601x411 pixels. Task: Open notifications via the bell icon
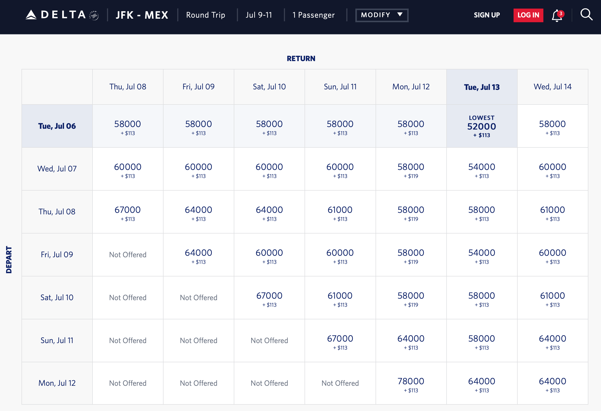point(557,16)
